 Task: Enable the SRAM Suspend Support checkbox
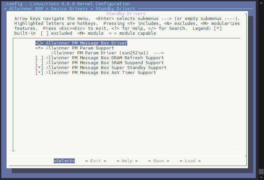pos(39,63)
